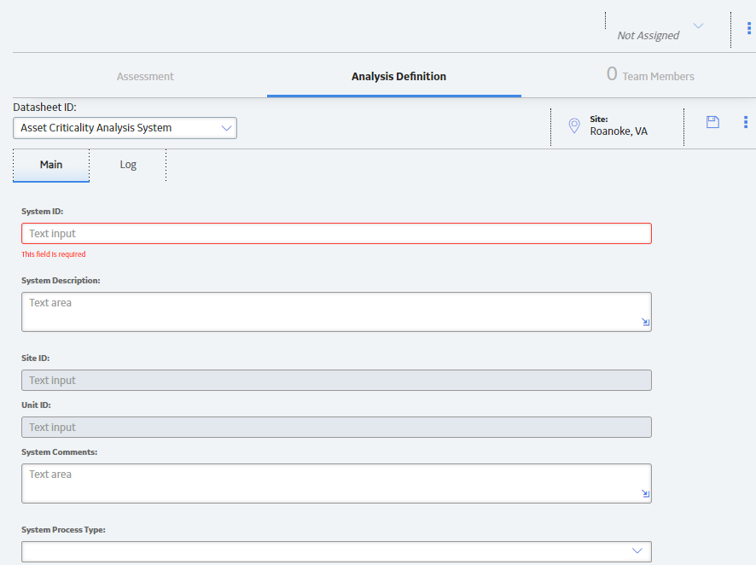Select the Analysis Definition tab
756x565 pixels.
(398, 77)
